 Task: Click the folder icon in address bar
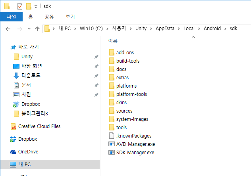(47, 29)
